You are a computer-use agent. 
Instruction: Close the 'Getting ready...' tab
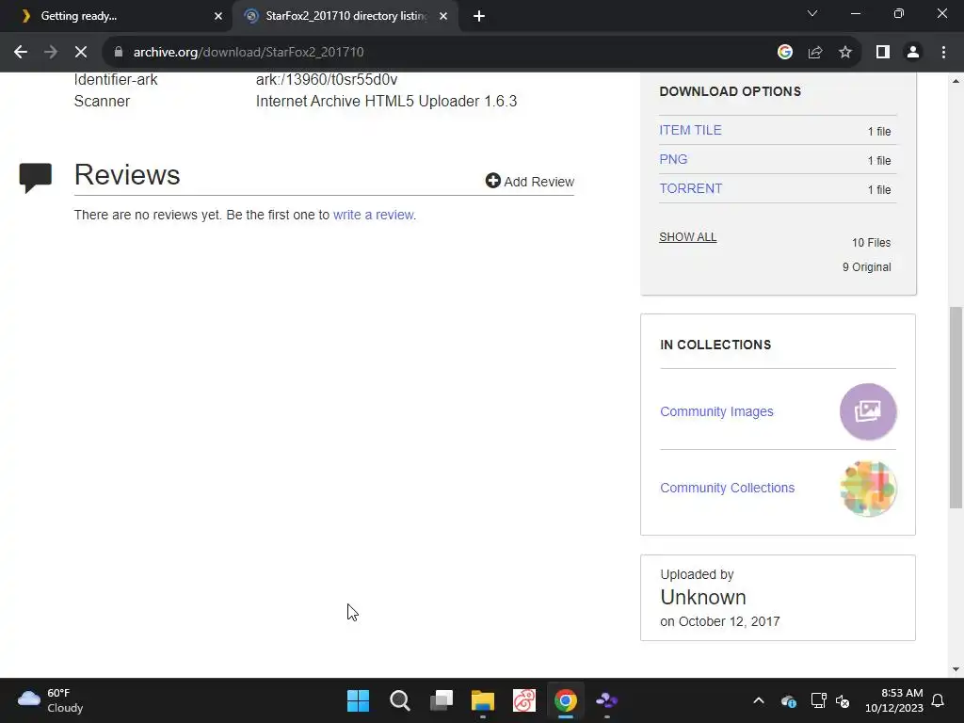(x=218, y=16)
